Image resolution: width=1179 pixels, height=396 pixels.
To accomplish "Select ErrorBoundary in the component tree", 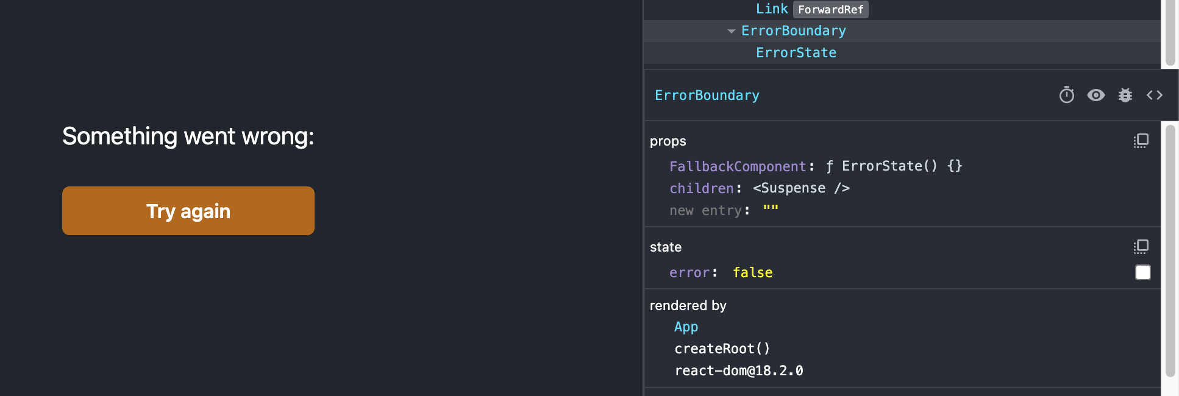I will [902, 31].
